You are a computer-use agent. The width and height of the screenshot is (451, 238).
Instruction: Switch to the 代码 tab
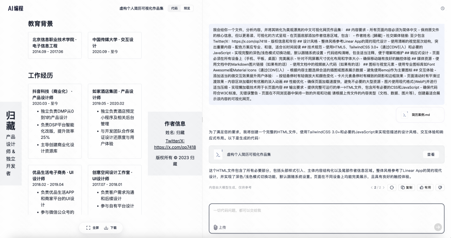click(174, 8)
